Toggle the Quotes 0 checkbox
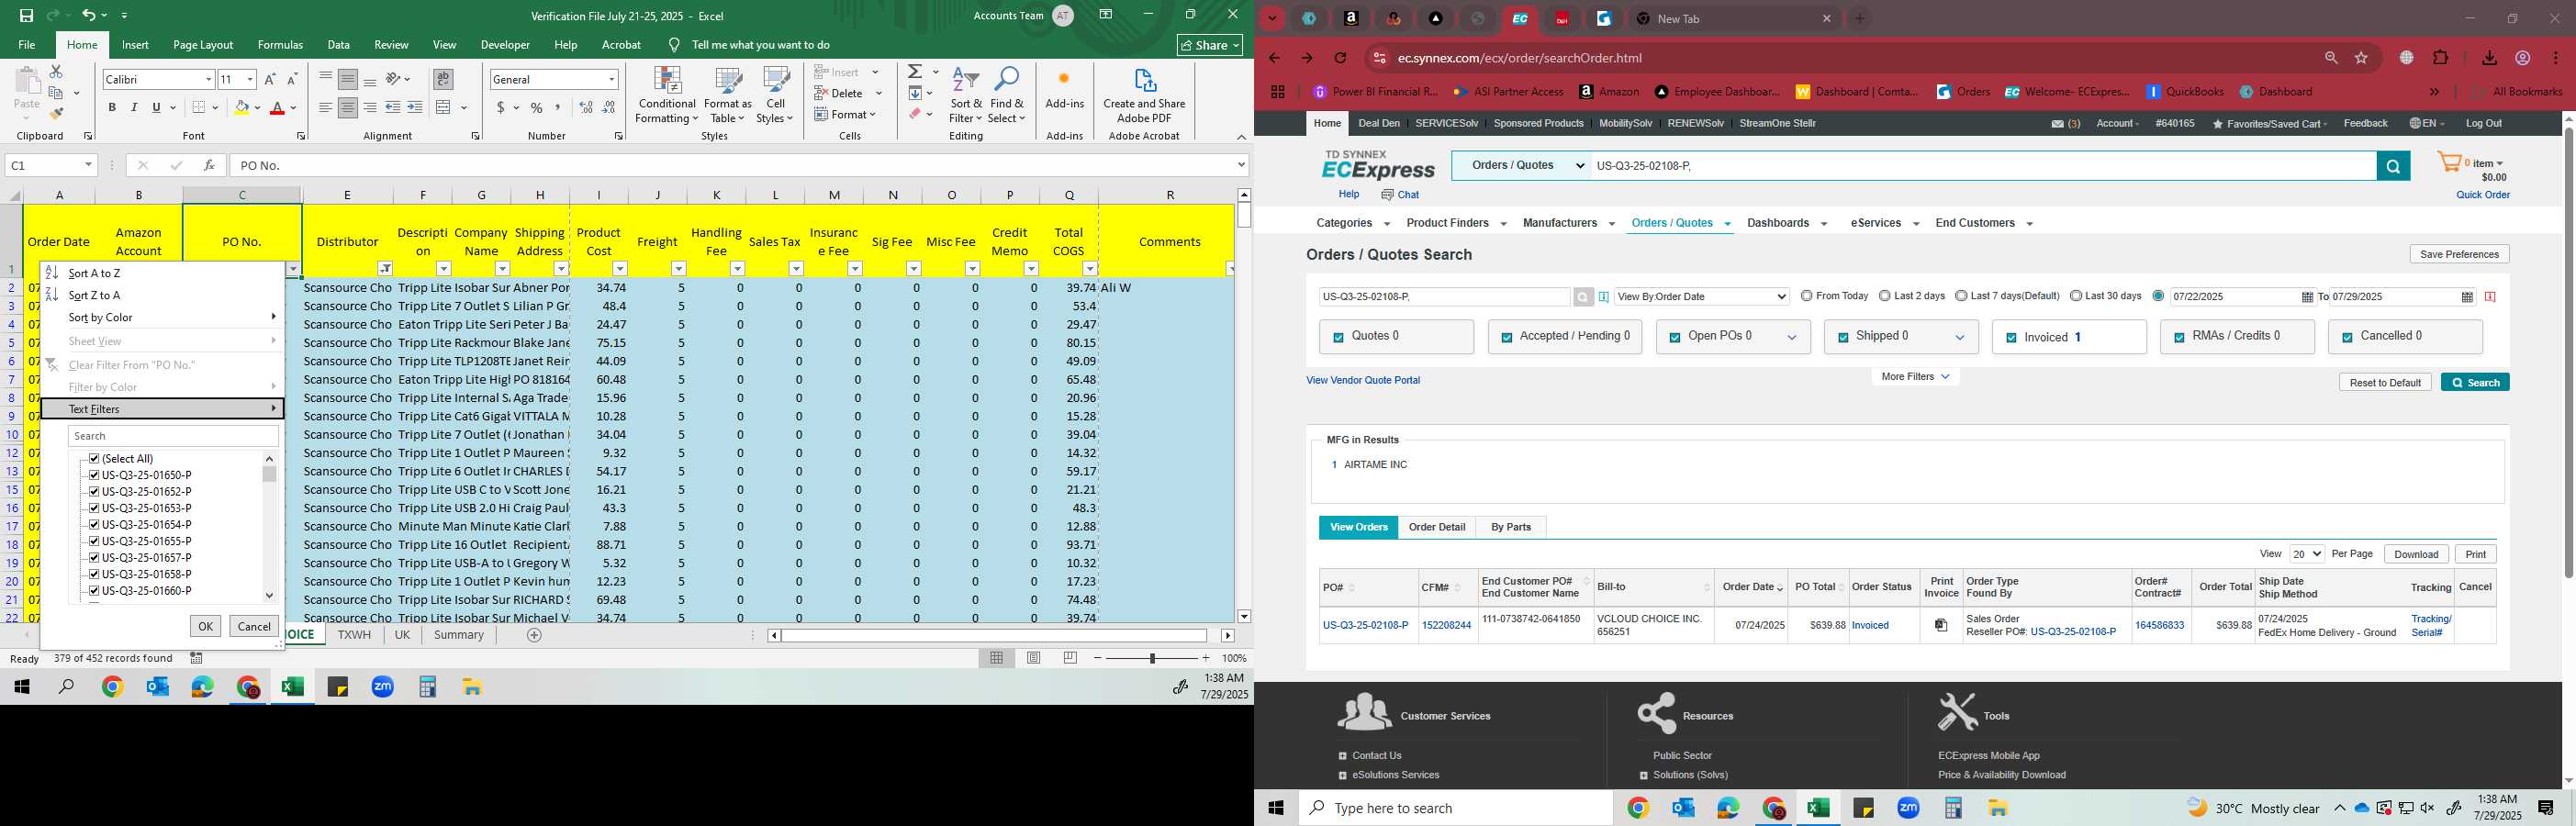The width and height of the screenshot is (2576, 826). coord(1338,338)
